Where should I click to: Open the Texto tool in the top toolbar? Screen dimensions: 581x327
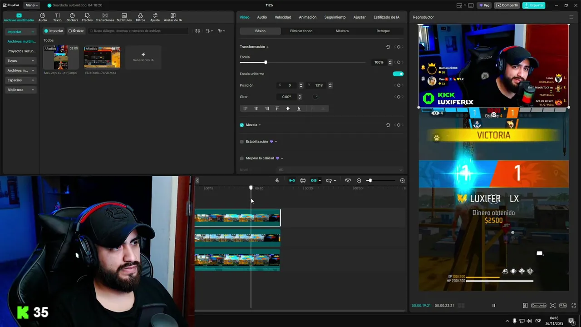pyautogui.click(x=57, y=17)
